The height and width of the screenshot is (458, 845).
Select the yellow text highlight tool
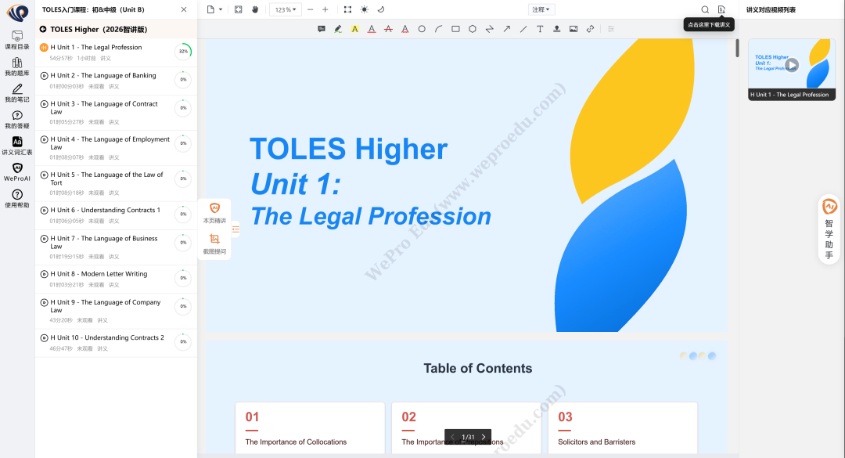[354, 29]
